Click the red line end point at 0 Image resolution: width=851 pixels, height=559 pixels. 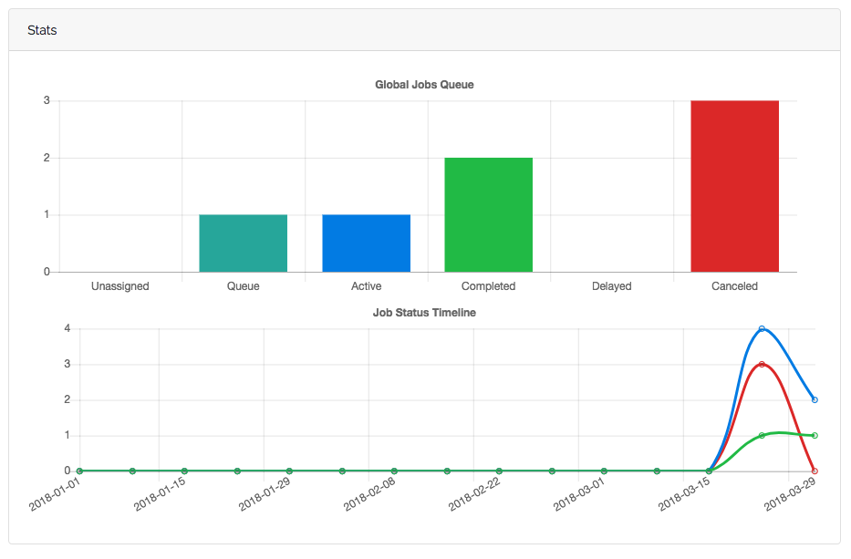coord(815,471)
